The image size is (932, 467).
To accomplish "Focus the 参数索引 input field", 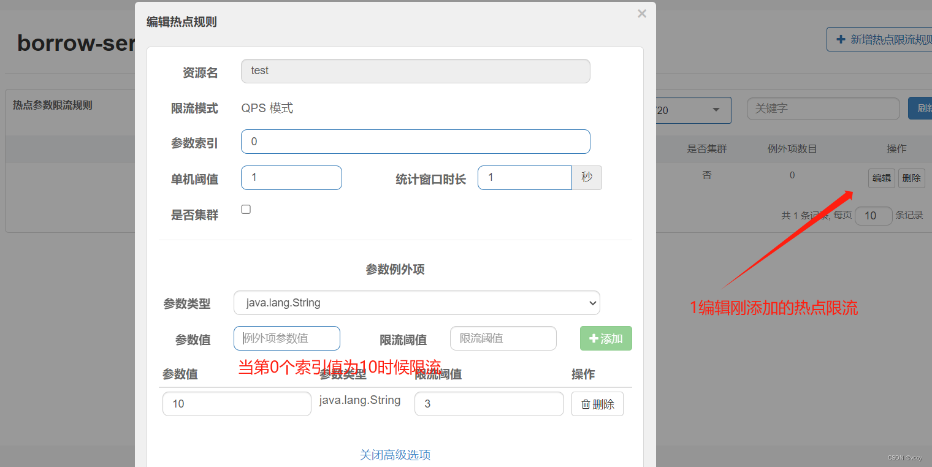I will [416, 142].
